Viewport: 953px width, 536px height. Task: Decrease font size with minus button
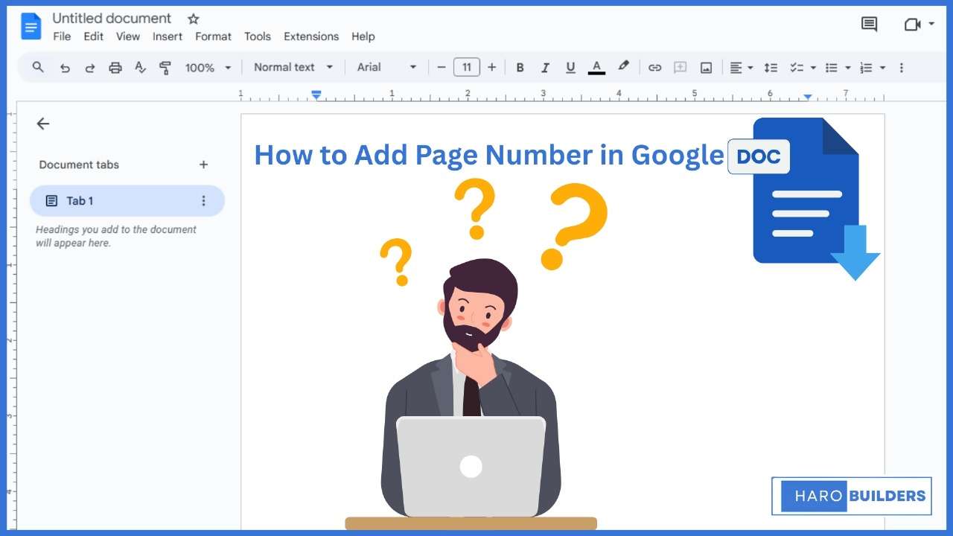pyautogui.click(x=442, y=68)
